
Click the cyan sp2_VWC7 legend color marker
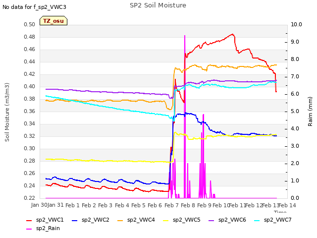(257, 220)
